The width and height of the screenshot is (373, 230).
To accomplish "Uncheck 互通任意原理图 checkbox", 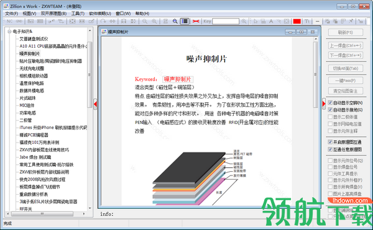I will (330, 149).
